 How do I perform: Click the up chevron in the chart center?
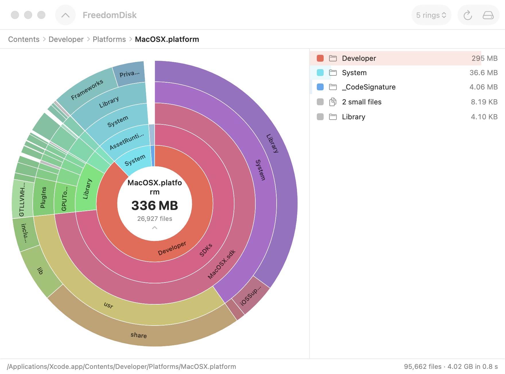155,228
